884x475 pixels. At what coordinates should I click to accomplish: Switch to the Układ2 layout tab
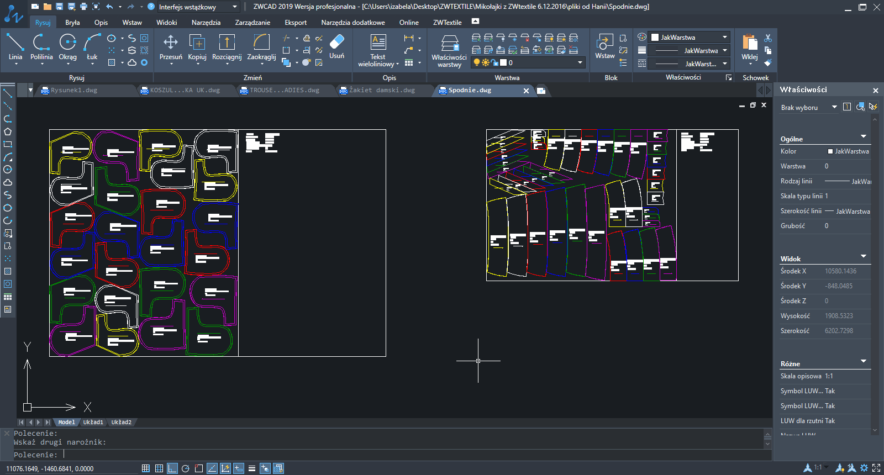(122, 422)
